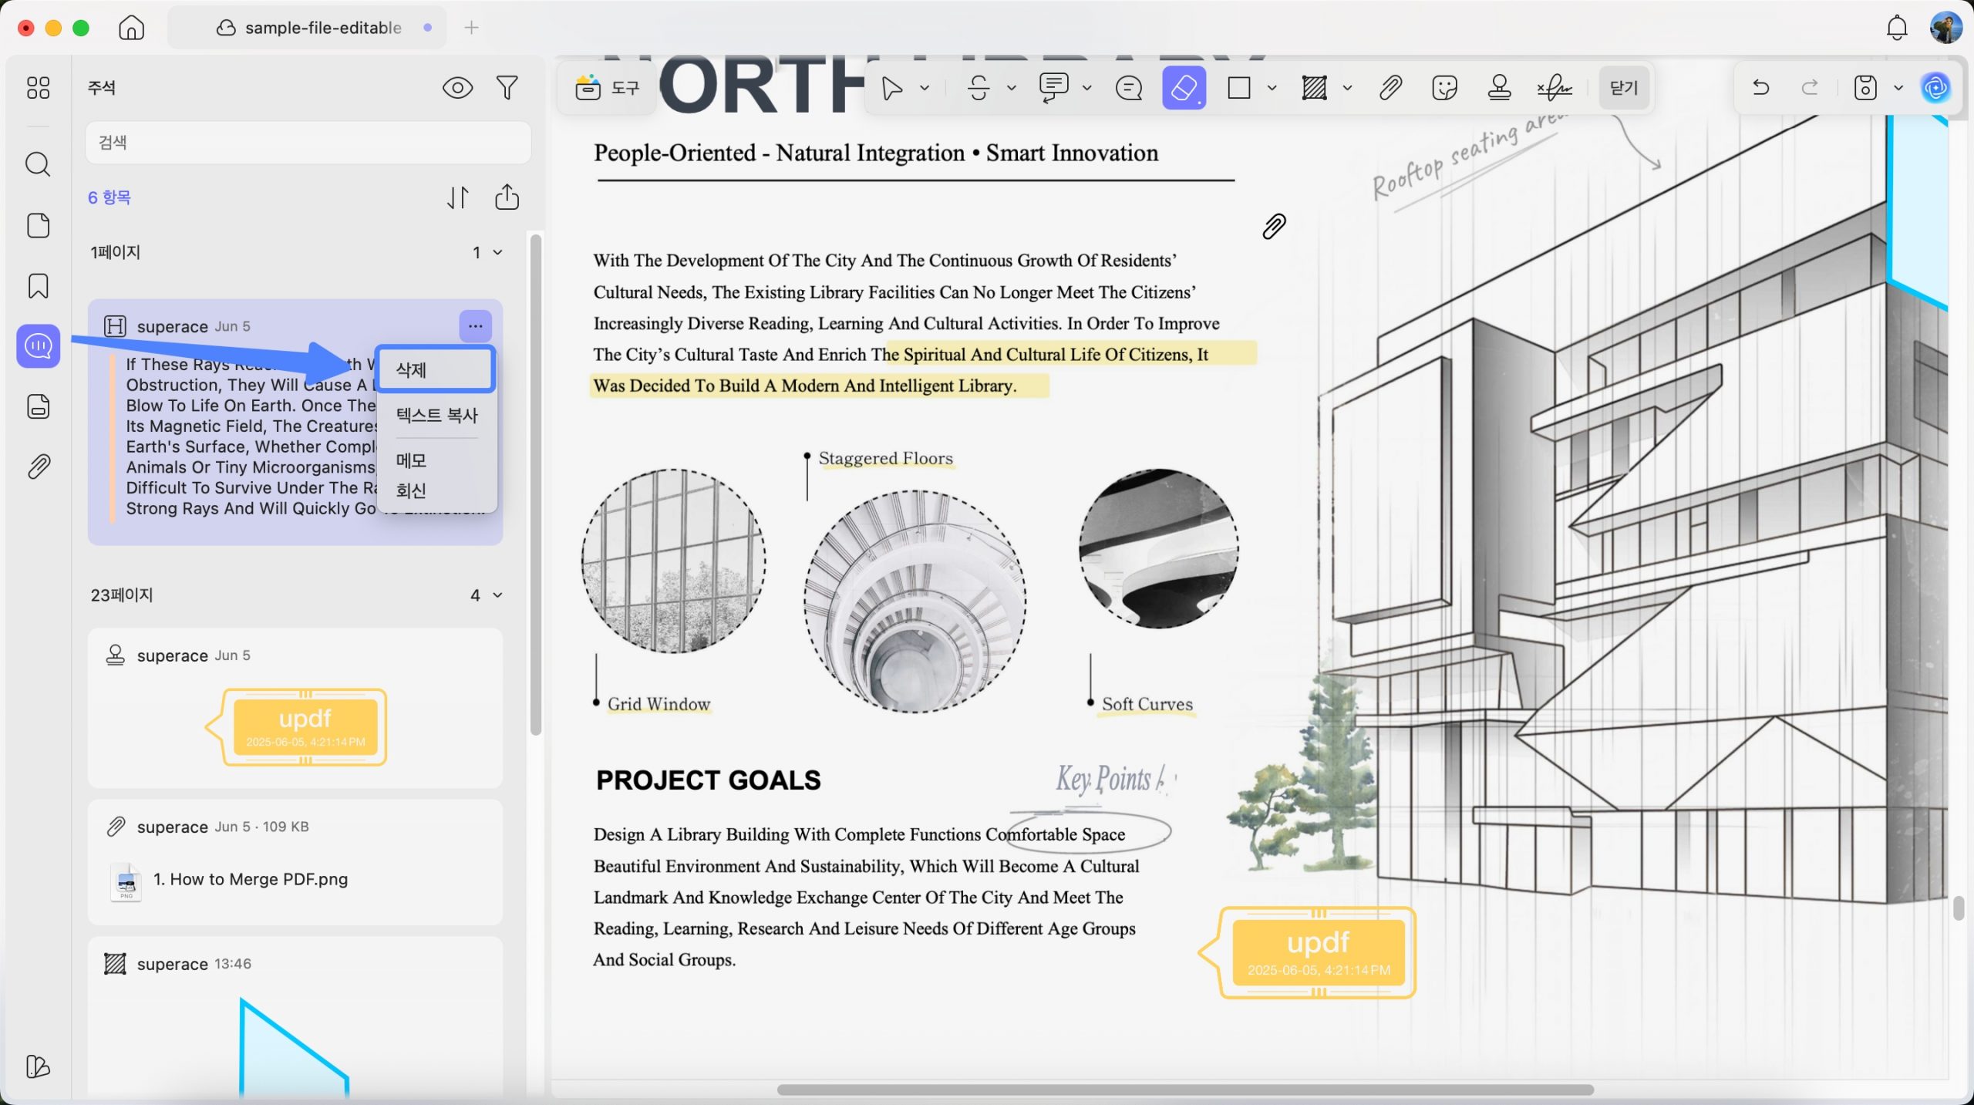1974x1105 pixels.
Task: Select the text comment tool
Action: [1053, 88]
